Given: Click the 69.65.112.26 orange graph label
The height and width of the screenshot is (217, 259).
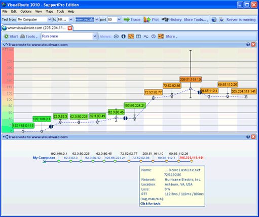Looking at the screenshot, I should [x=228, y=84].
